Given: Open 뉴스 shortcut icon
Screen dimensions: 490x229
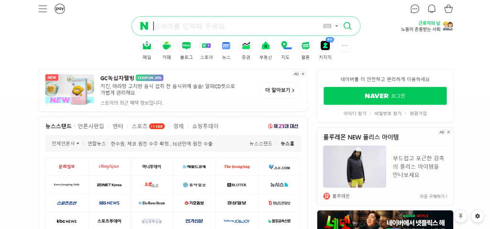Looking at the screenshot, I should pos(226,45).
